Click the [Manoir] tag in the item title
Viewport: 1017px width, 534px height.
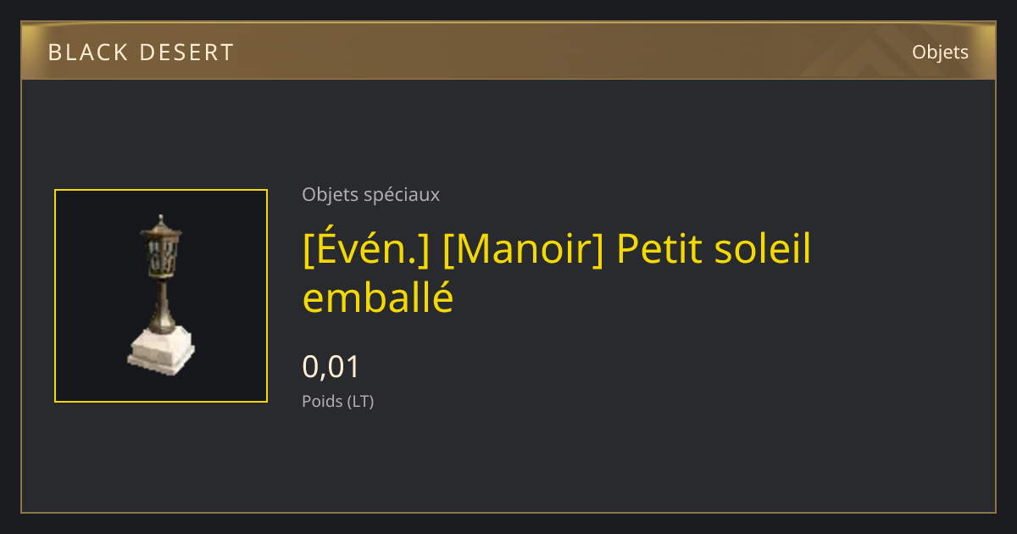(523, 249)
